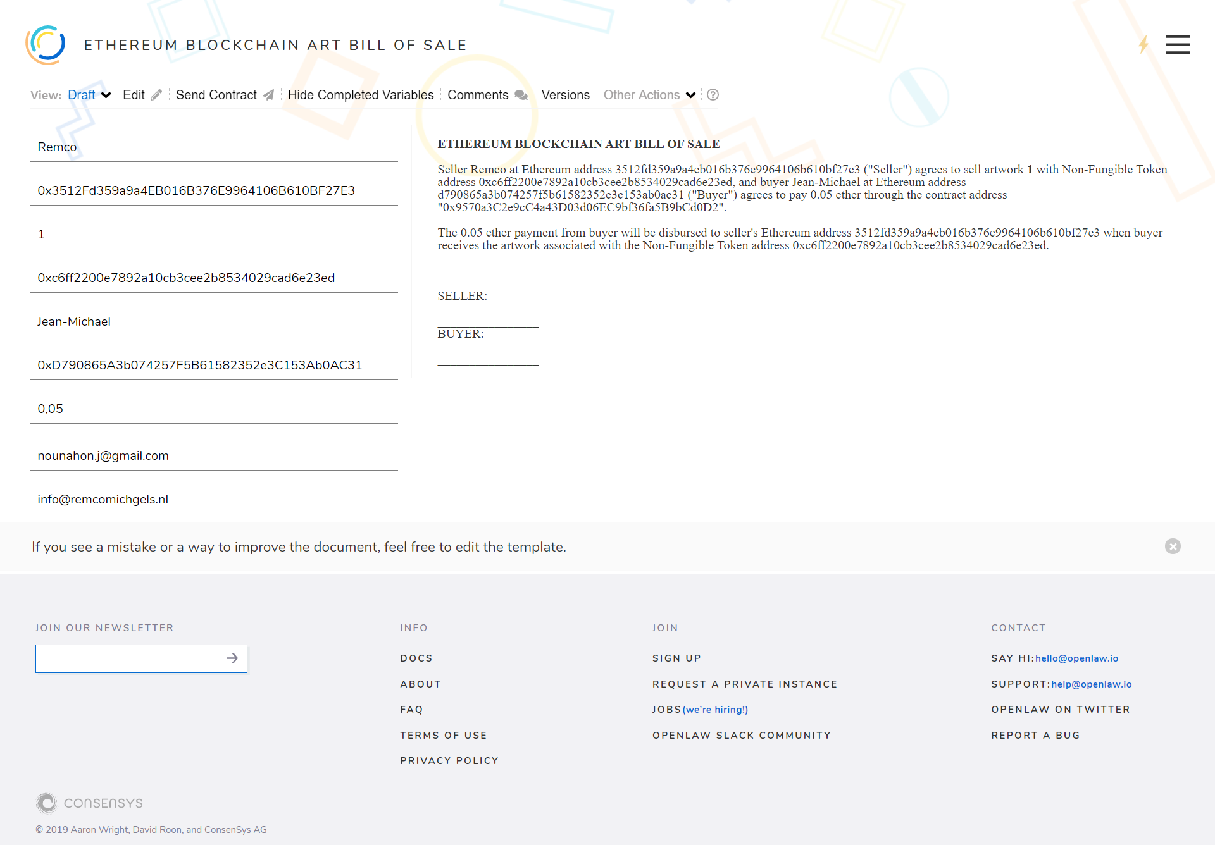The height and width of the screenshot is (845, 1215).
Task: Click the Send Contract menu item
Action: click(x=216, y=95)
